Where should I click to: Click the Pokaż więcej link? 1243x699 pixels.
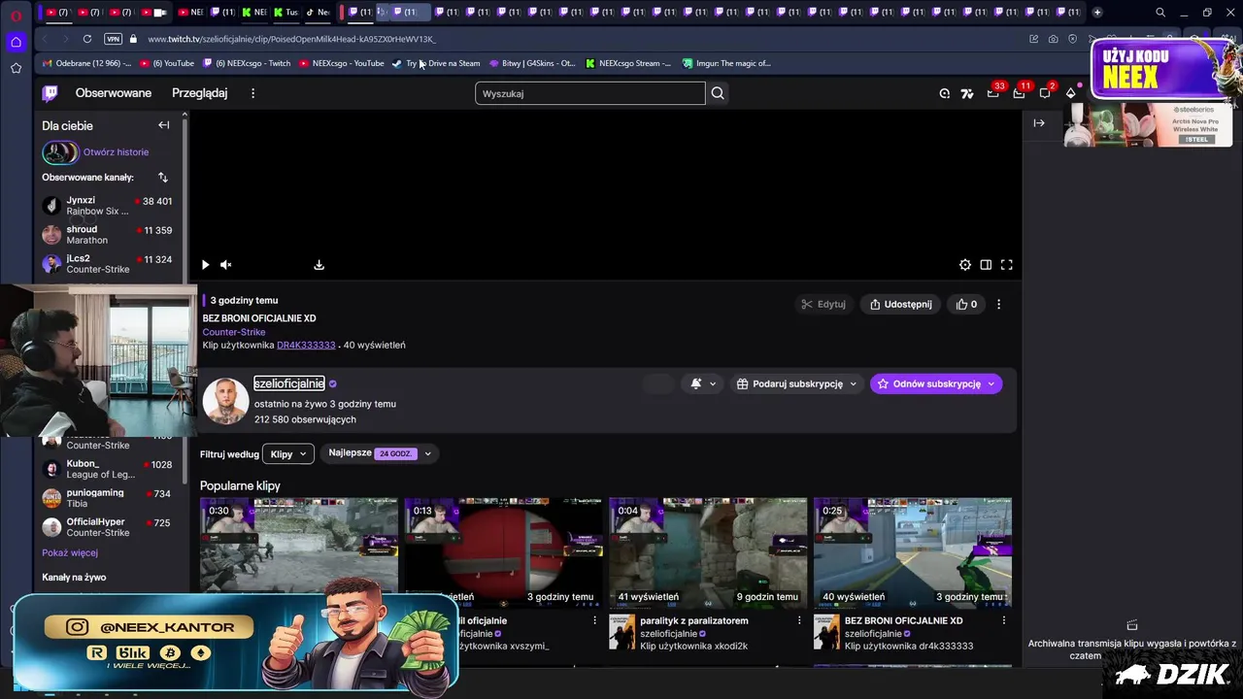70,553
